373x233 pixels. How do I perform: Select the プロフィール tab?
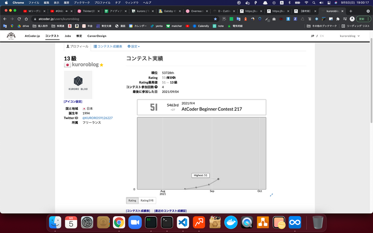coord(77,46)
